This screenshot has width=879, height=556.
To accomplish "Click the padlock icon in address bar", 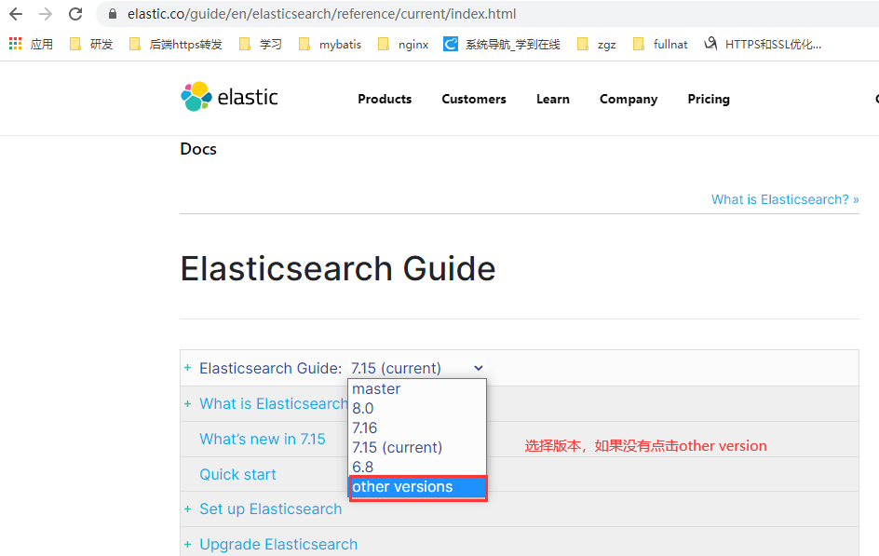I will tap(113, 14).
